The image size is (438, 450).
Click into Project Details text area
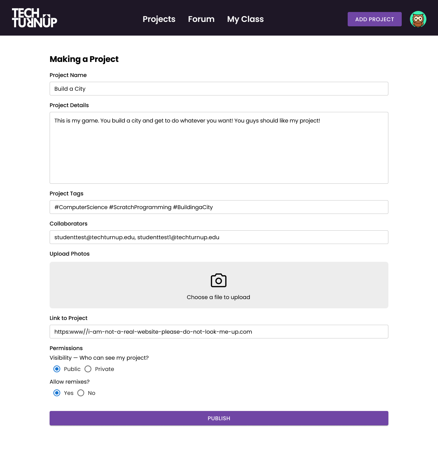[x=219, y=148]
